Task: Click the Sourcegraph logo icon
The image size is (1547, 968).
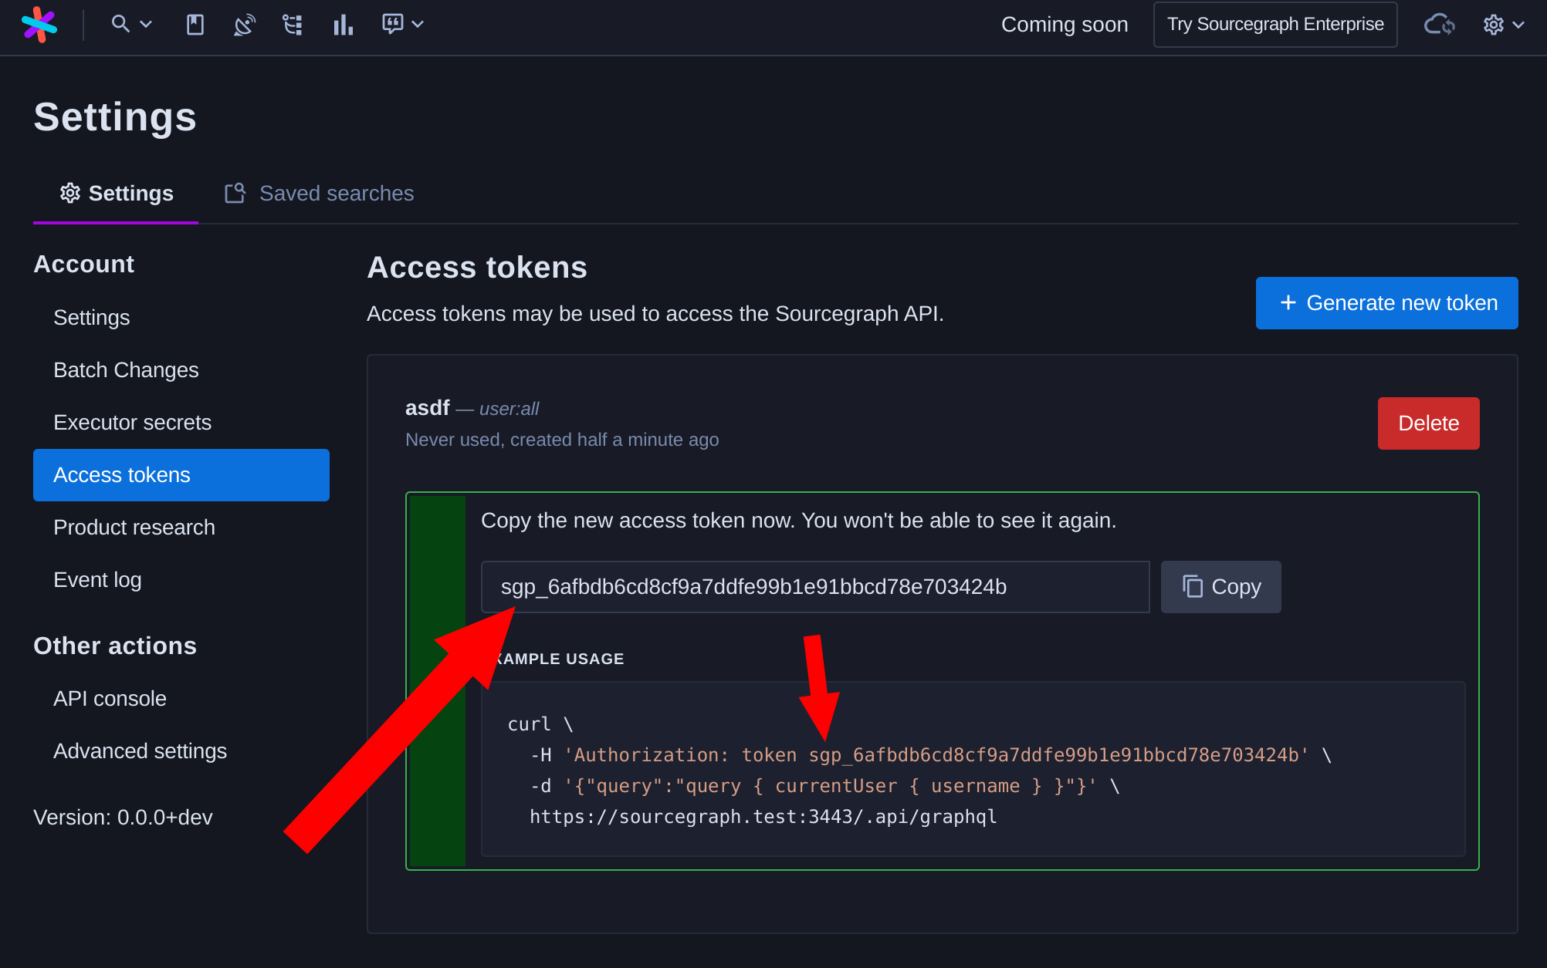Action: tap(39, 25)
